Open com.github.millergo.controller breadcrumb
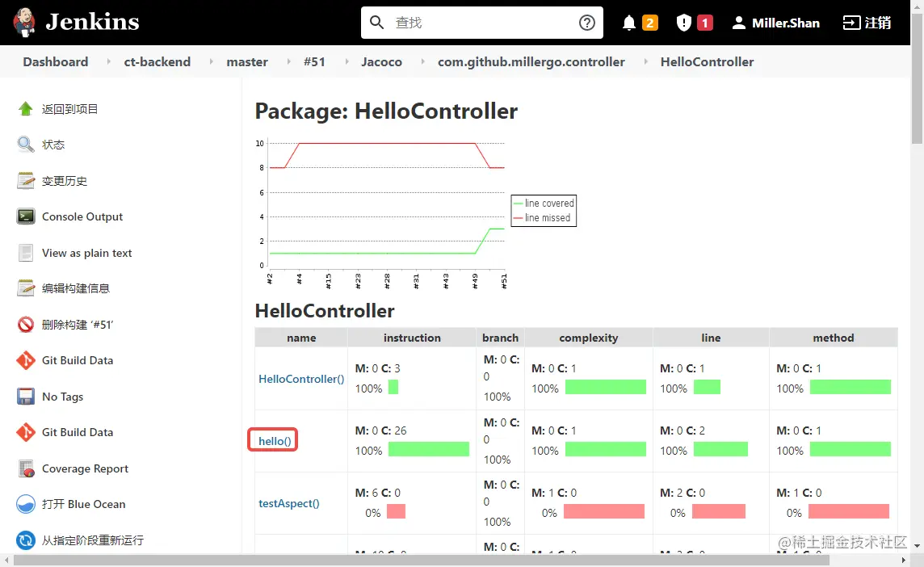Image resolution: width=924 pixels, height=567 pixels. 531,62
